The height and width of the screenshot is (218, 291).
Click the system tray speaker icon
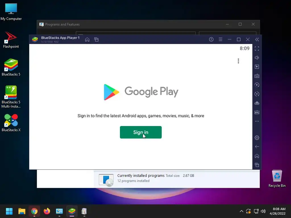[263, 211]
